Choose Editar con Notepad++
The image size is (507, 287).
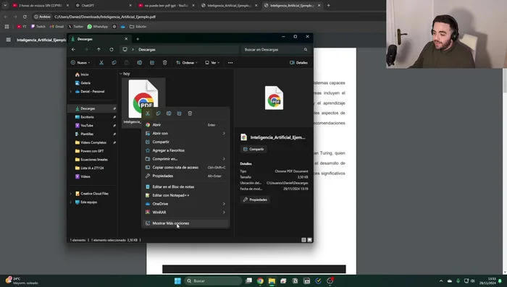(x=185, y=195)
